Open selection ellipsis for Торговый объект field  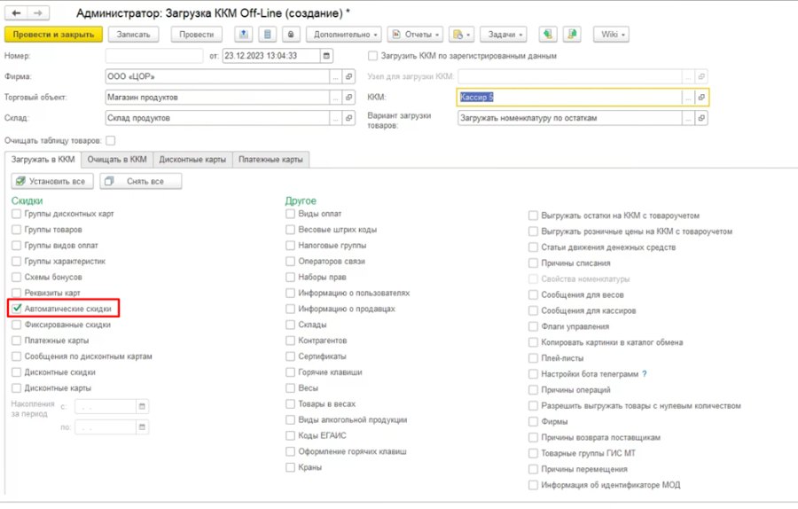335,98
